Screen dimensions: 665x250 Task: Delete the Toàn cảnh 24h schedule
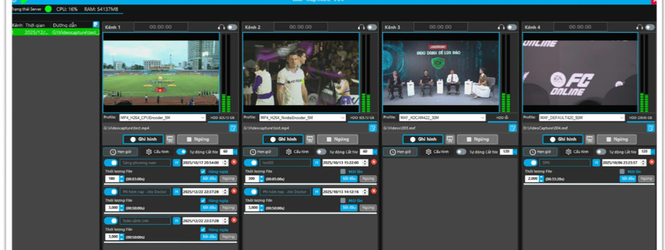[x=234, y=220]
